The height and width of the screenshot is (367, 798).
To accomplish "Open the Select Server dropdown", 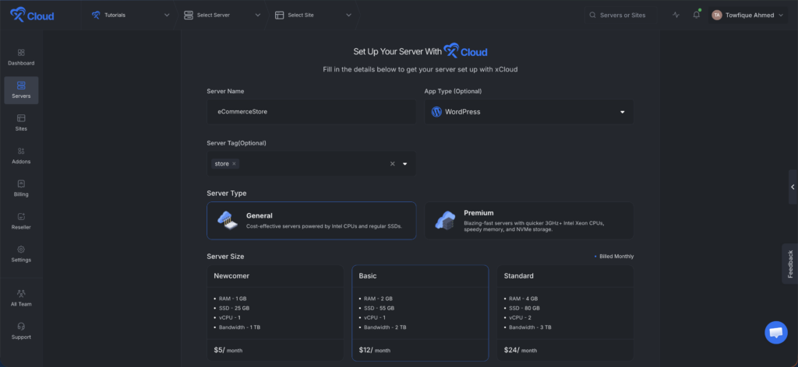I will pos(222,16).
